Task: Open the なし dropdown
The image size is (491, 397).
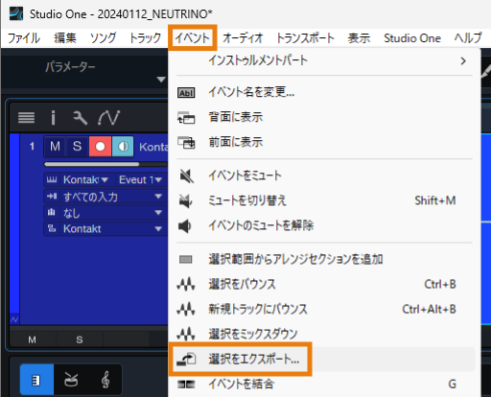Action: (105, 213)
